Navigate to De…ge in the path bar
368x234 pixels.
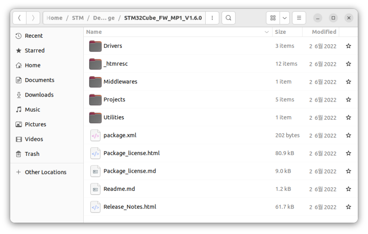pos(104,18)
